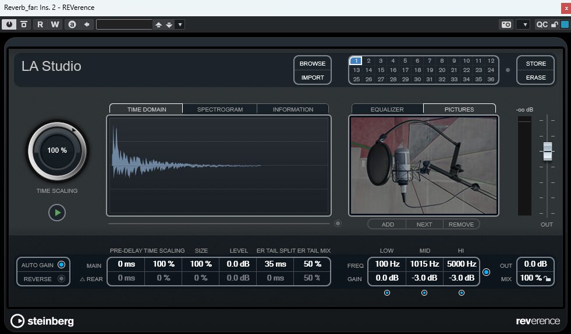Click the bypass effect icon
Viewport: 571px width, 334px height.
(24, 24)
